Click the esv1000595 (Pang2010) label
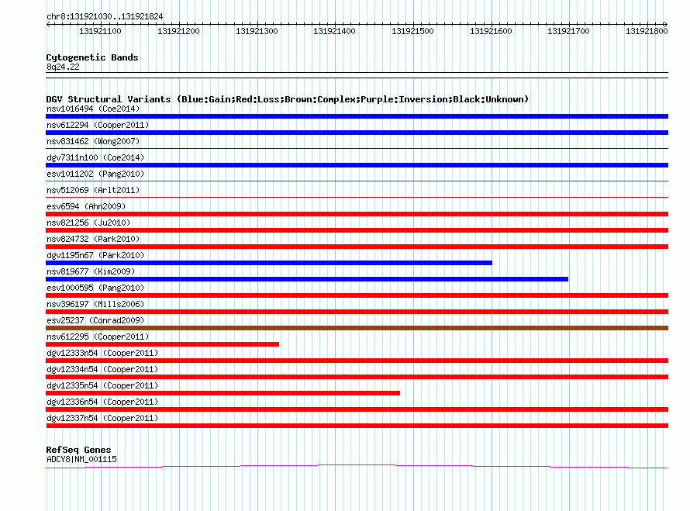The width and height of the screenshot is (690, 511). (95, 288)
